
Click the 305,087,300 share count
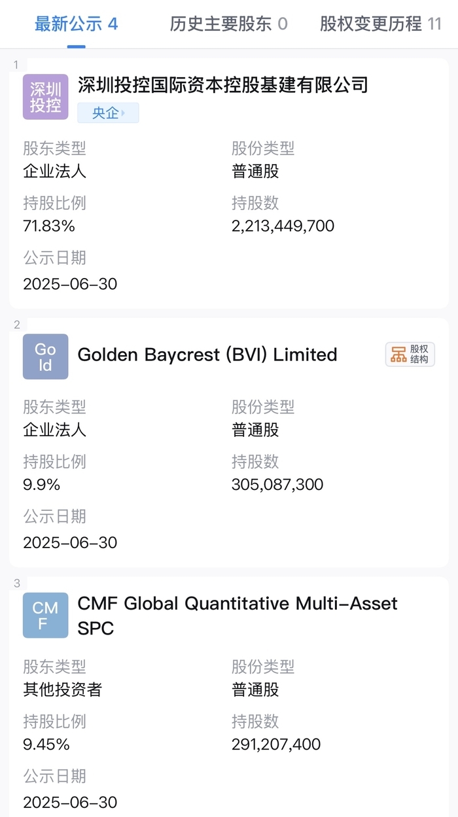pyautogui.click(x=277, y=485)
